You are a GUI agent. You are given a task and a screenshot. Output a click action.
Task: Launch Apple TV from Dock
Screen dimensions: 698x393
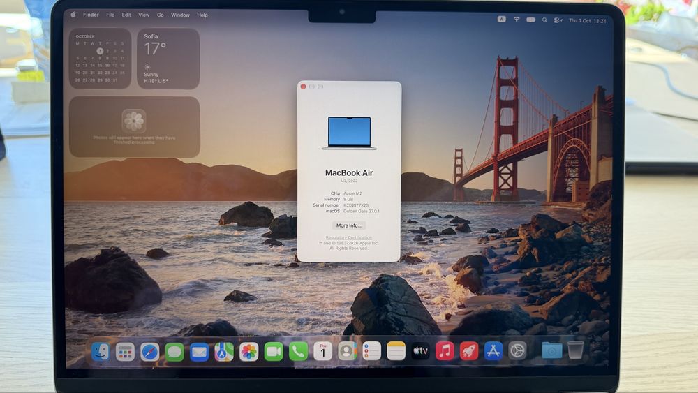click(420, 352)
